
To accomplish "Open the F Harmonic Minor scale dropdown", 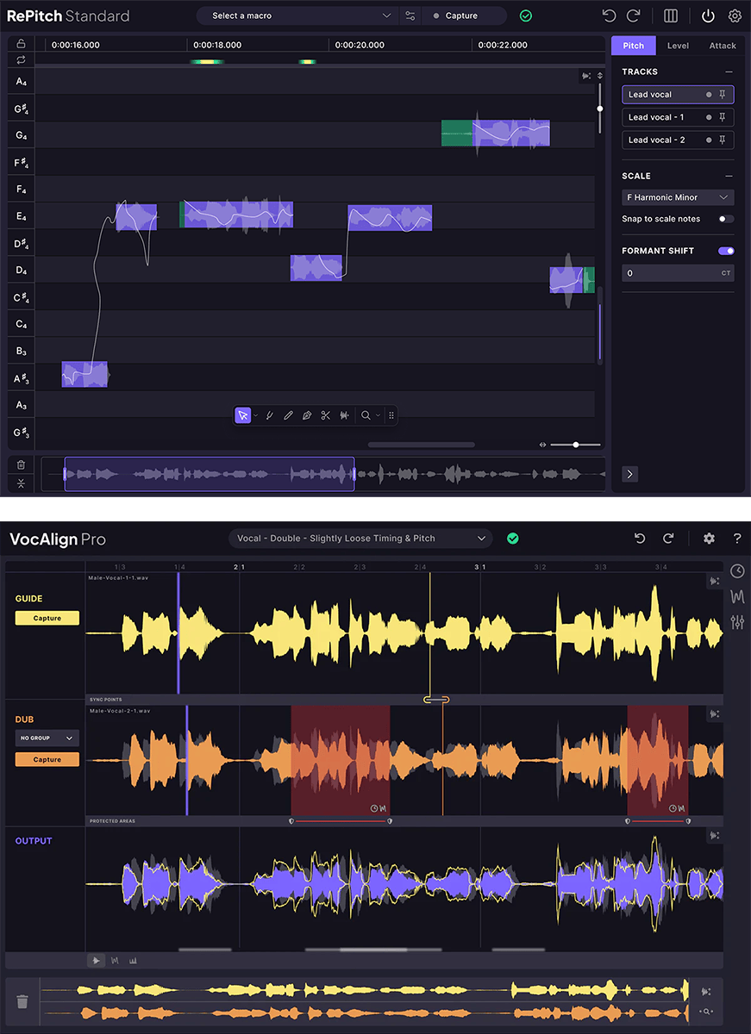I will [678, 197].
